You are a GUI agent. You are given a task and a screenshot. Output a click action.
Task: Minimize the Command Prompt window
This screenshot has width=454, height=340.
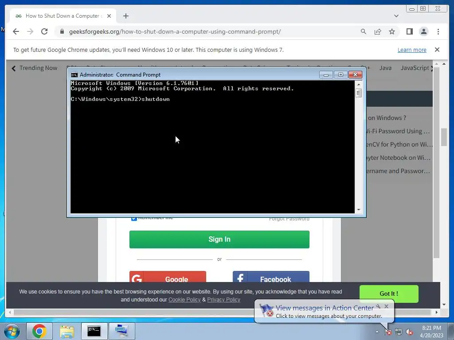326,74
